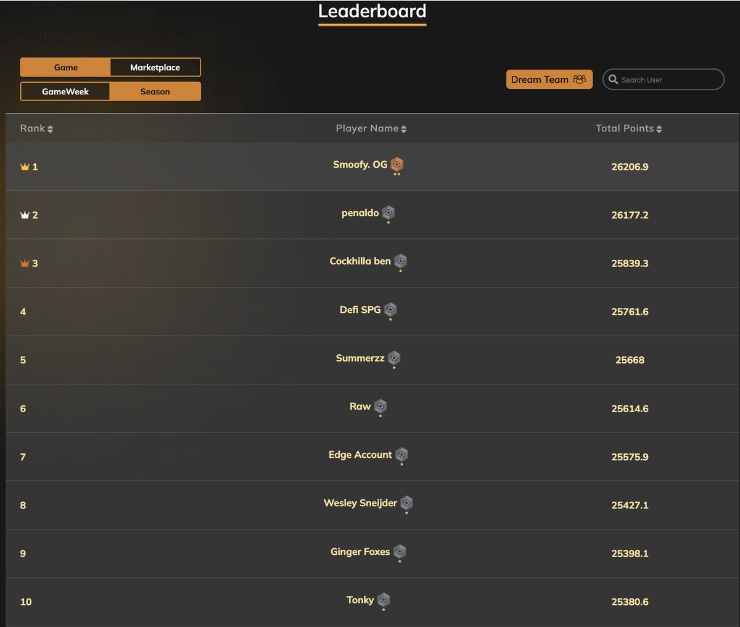
Task: Click the 25761.6 points value
Action: (630, 312)
